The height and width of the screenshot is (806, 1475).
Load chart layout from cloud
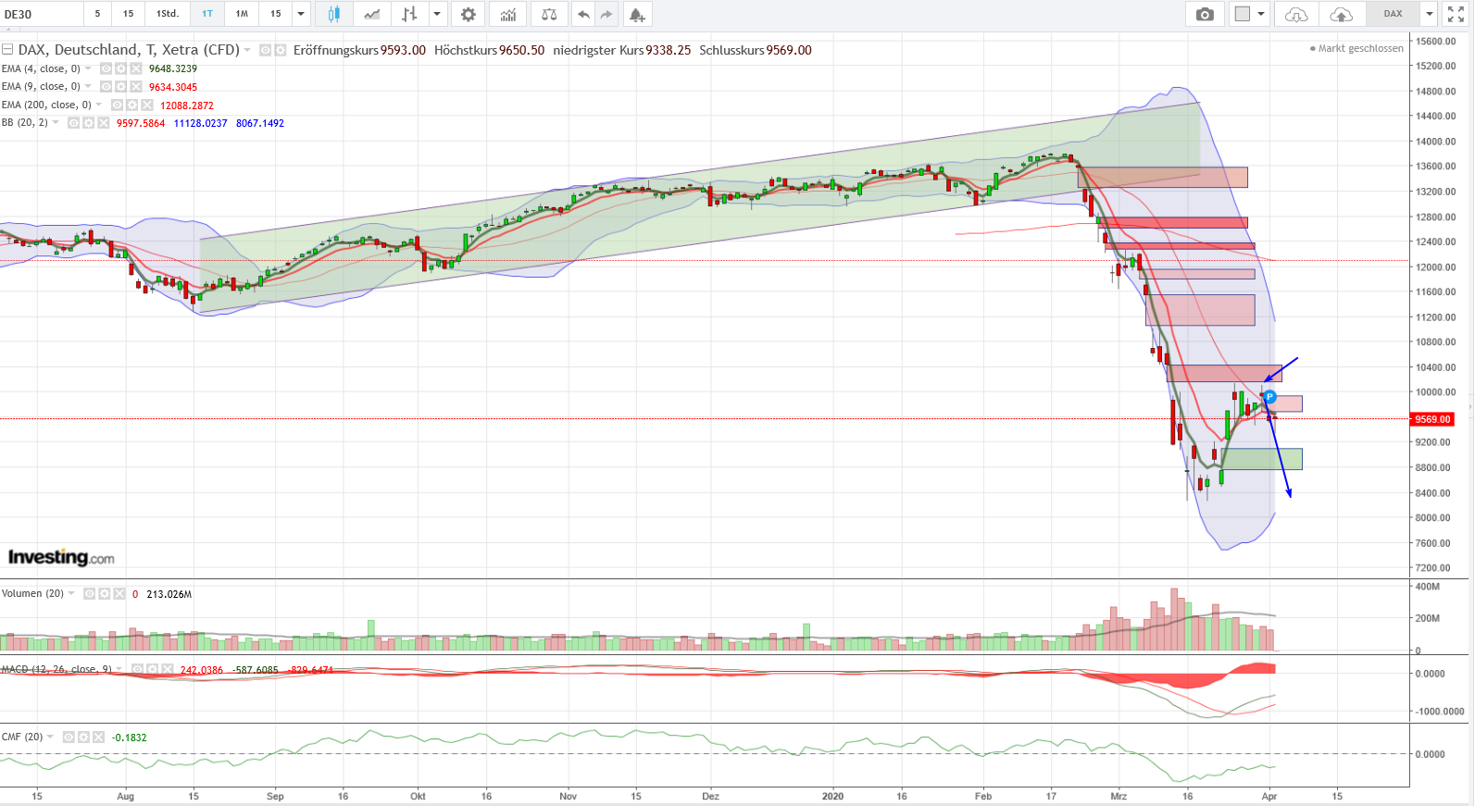(1296, 14)
